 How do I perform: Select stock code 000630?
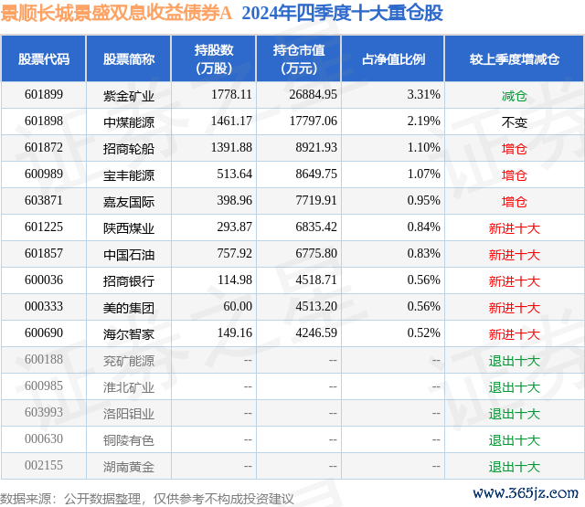click(44, 438)
